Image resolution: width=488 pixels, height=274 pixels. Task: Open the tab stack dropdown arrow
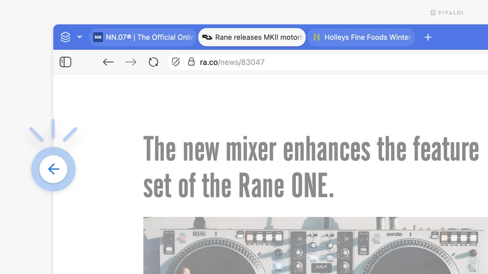[80, 37]
